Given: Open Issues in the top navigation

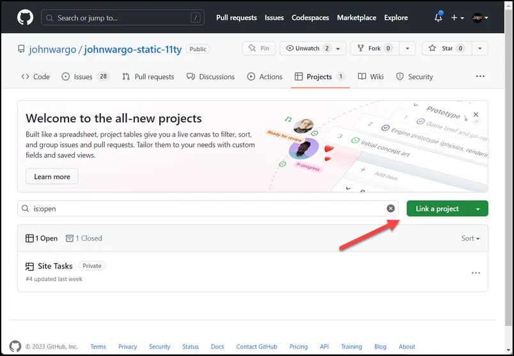Looking at the screenshot, I should point(274,18).
